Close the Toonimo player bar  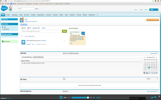point(159,96)
